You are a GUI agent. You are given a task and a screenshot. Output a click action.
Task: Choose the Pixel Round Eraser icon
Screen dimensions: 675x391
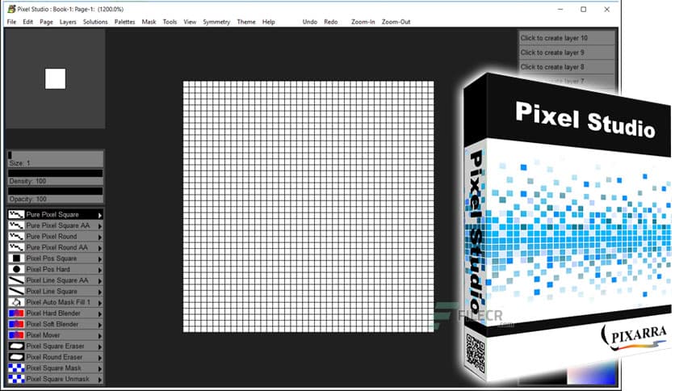[x=16, y=357]
